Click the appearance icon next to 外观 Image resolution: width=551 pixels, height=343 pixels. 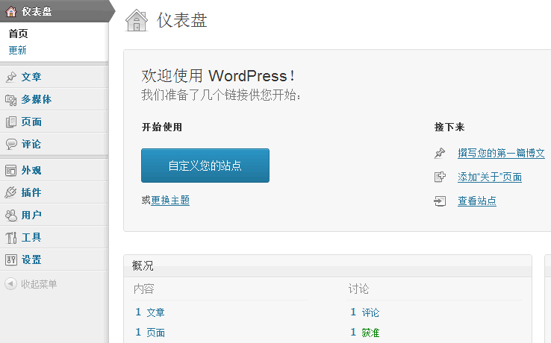[x=11, y=170]
